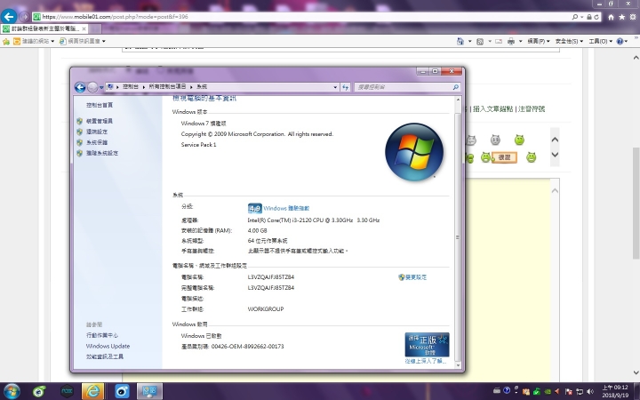
Task: Click the network connection tray icon
Action: [580, 391]
